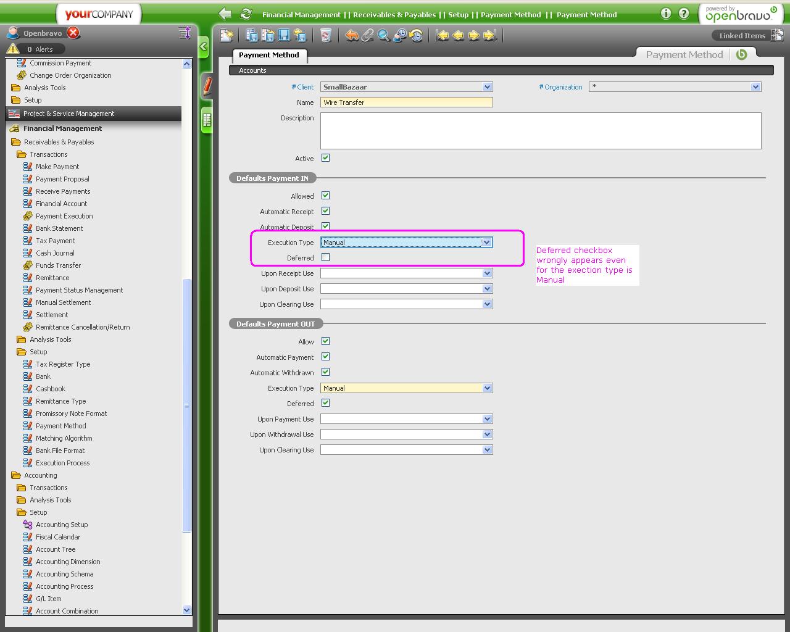This screenshot has width=790, height=632.
Task: Open the Upon Payment Use dropdown
Action: tap(487, 419)
